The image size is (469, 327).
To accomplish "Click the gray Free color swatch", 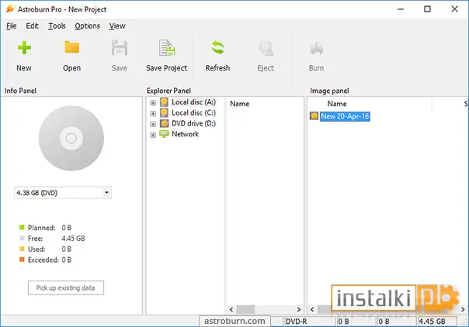I will [22, 238].
